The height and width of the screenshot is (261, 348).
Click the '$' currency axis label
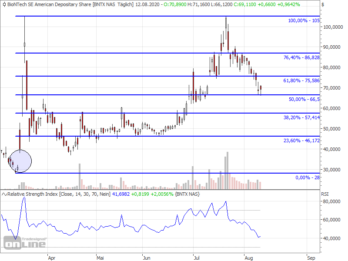(323, 4)
